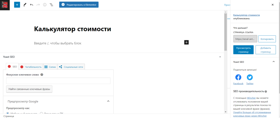
Task: Click the Что дальше? heading text
Action: point(240,28)
